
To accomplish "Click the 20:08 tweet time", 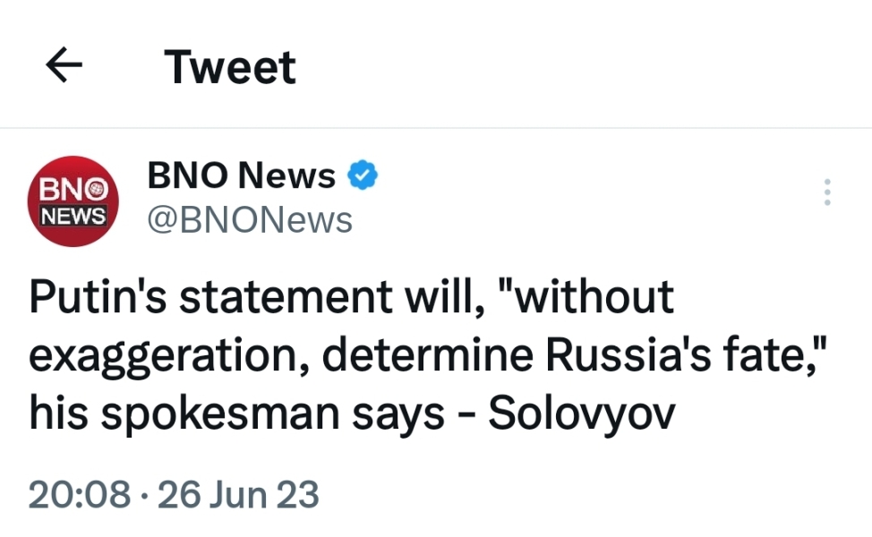I will pyautogui.click(x=80, y=494).
